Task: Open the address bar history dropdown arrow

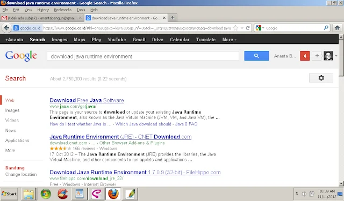Action: coord(242,28)
